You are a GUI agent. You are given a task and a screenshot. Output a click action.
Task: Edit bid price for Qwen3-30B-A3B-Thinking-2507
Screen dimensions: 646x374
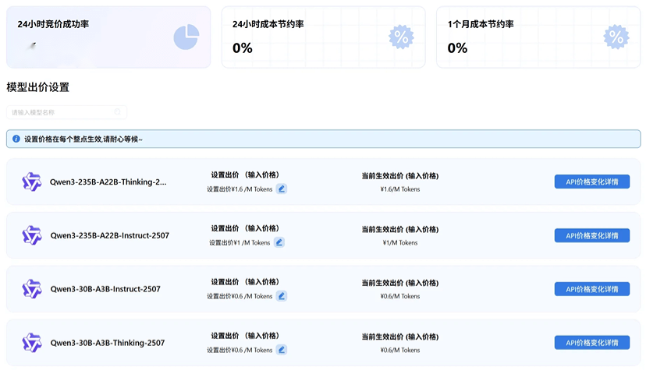pyautogui.click(x=282, y=350)
